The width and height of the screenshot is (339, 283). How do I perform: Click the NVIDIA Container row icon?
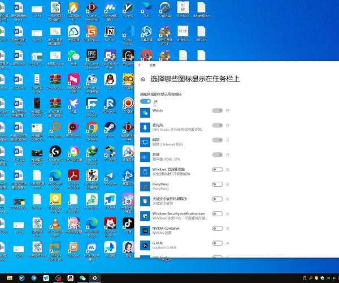tap(145, 231)
